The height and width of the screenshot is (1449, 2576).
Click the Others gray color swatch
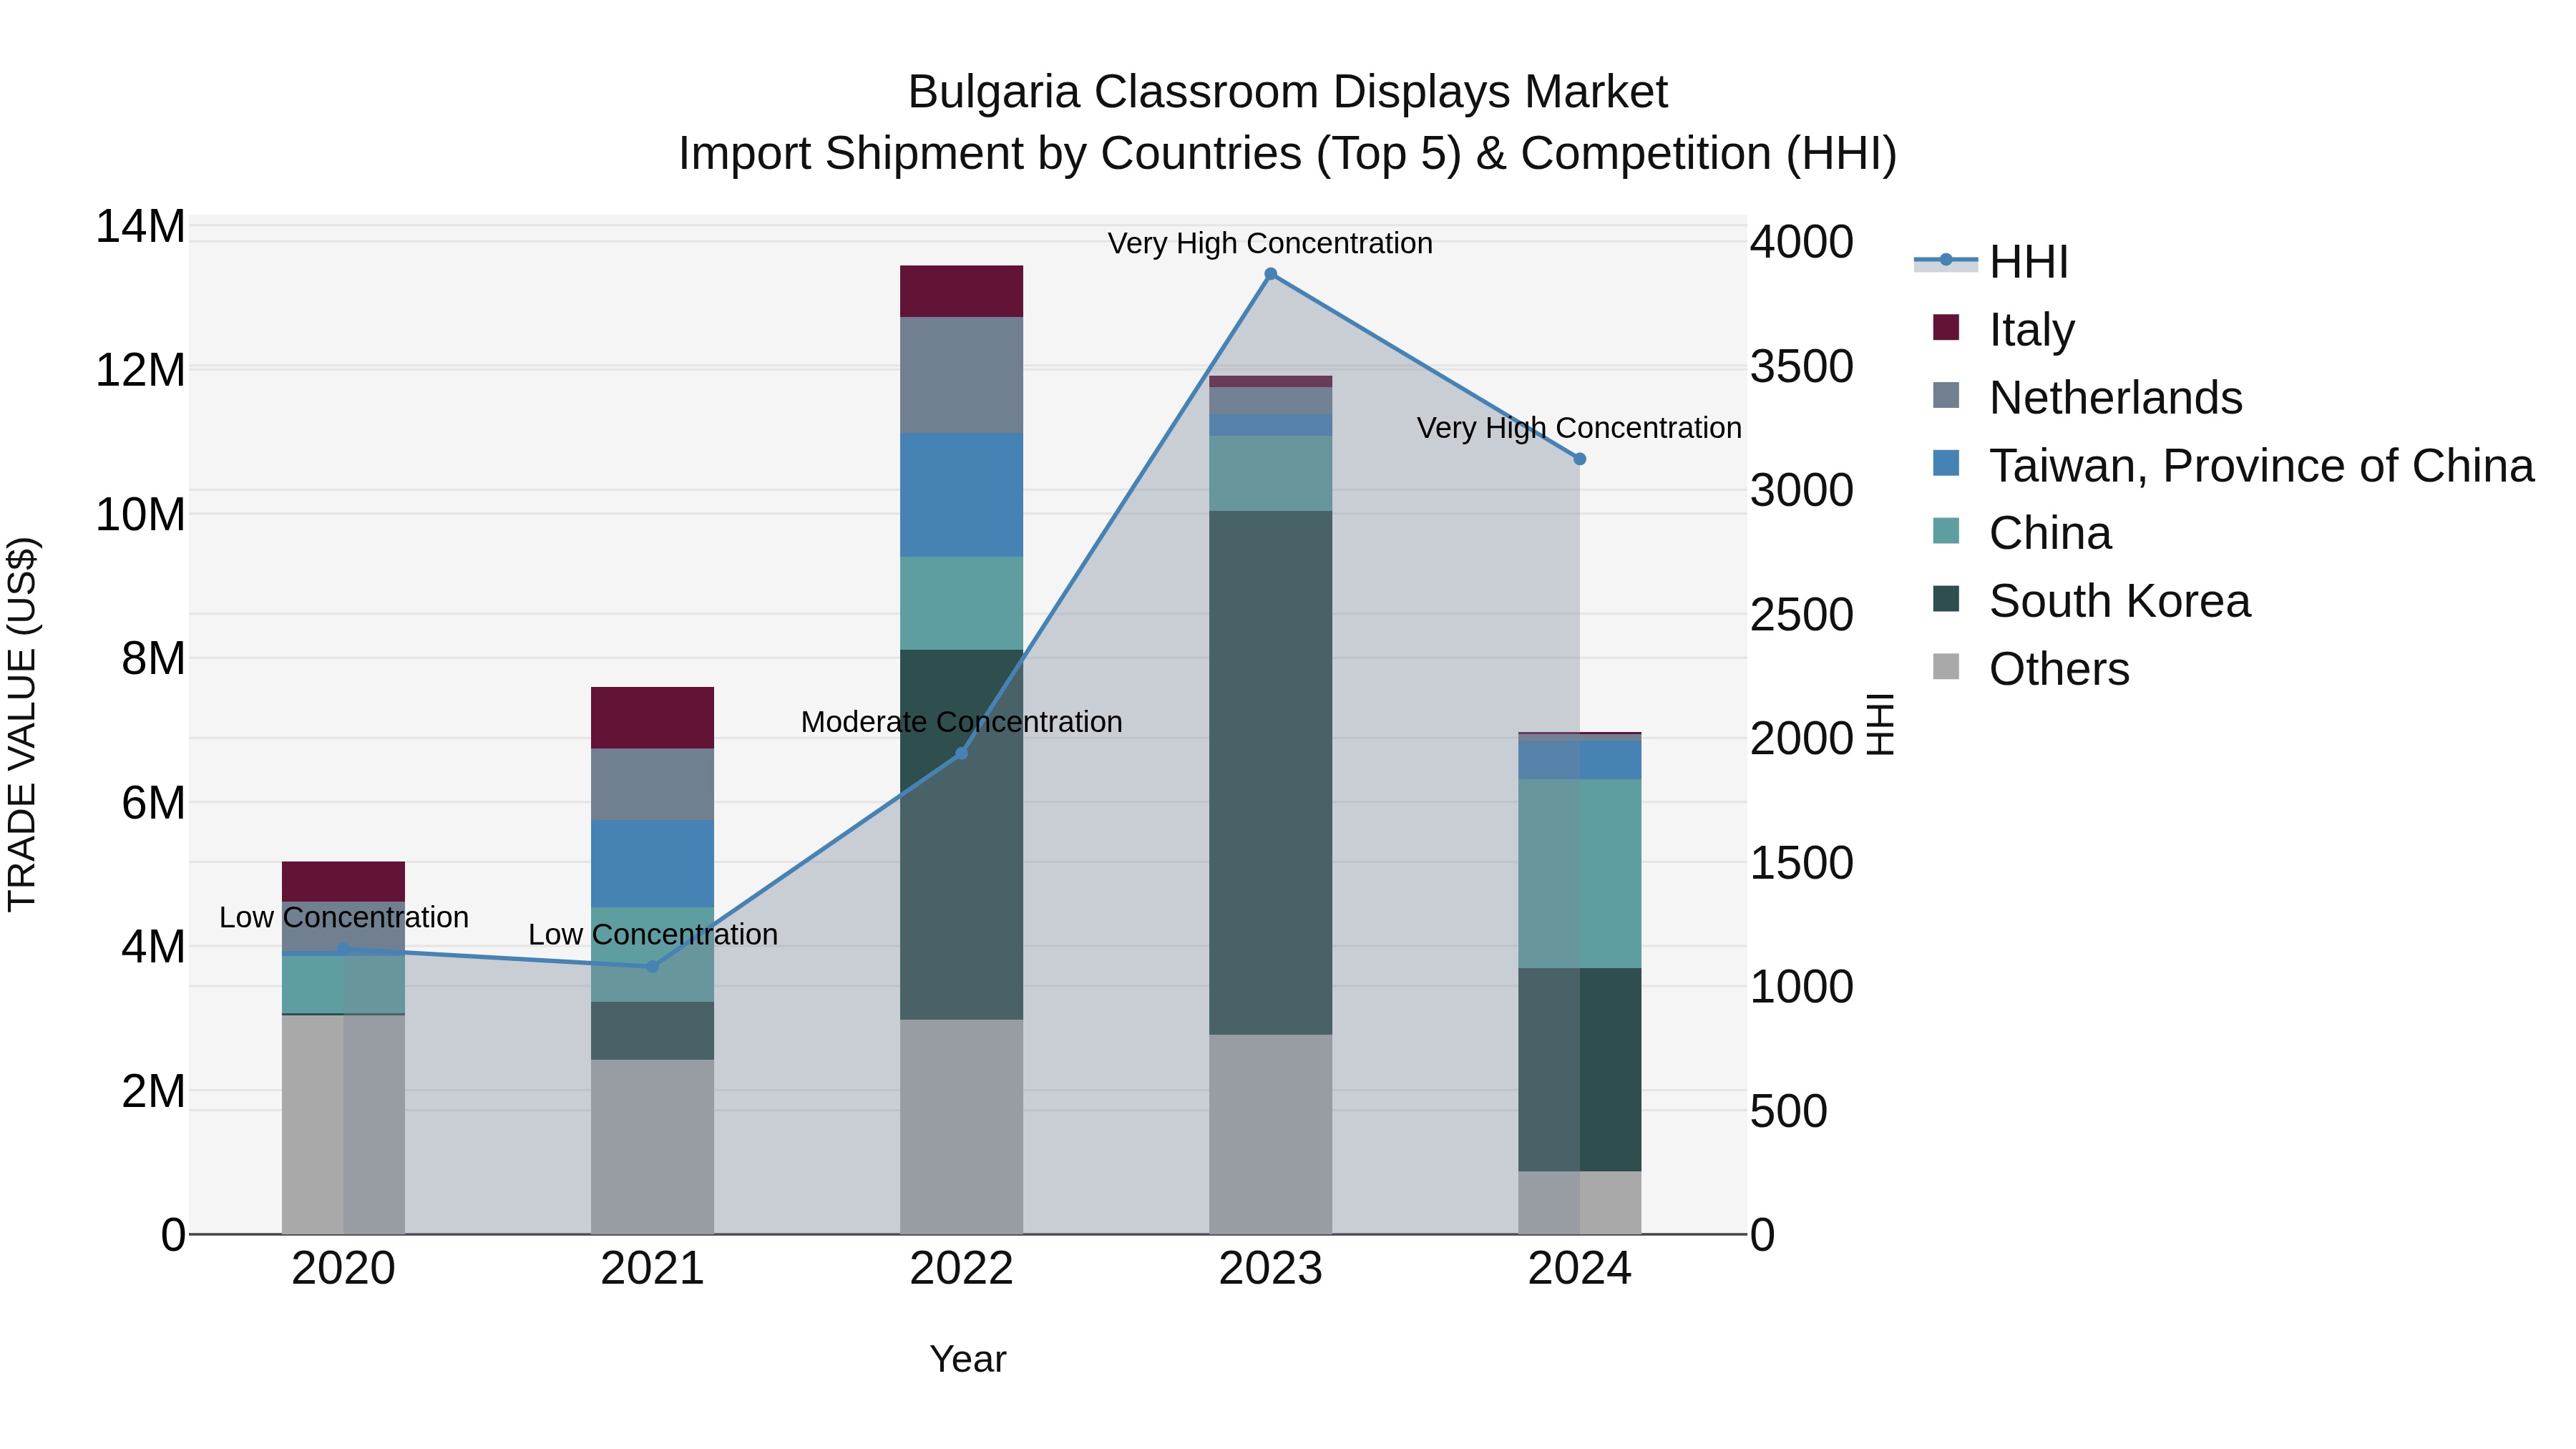pyautogui.click(x=1946, y=667)
